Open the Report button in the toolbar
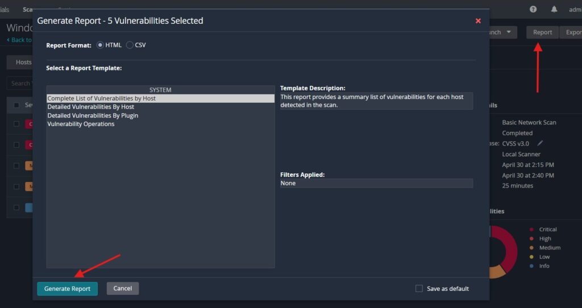This screenshot has height=308, width=582. click(542, 32)
